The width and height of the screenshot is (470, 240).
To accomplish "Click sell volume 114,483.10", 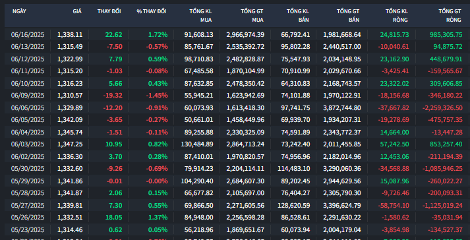I will click(294, 169).
